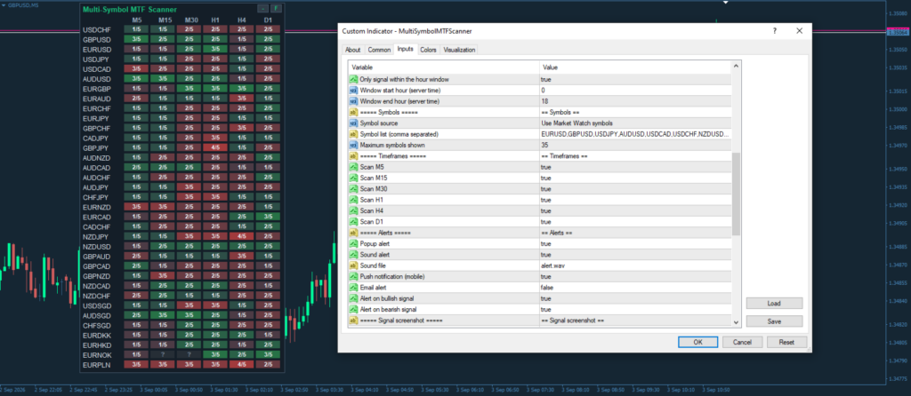Select the Inputs tab
The height and width of the screenshot is (396, 911).
(x=405, y=50)
